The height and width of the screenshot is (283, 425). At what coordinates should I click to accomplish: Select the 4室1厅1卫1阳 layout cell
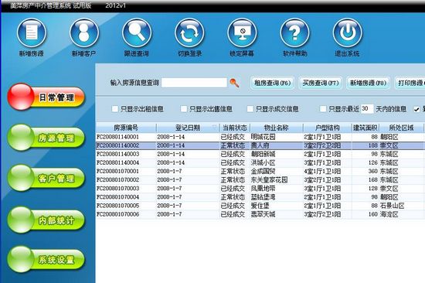[x=327, y=172]
